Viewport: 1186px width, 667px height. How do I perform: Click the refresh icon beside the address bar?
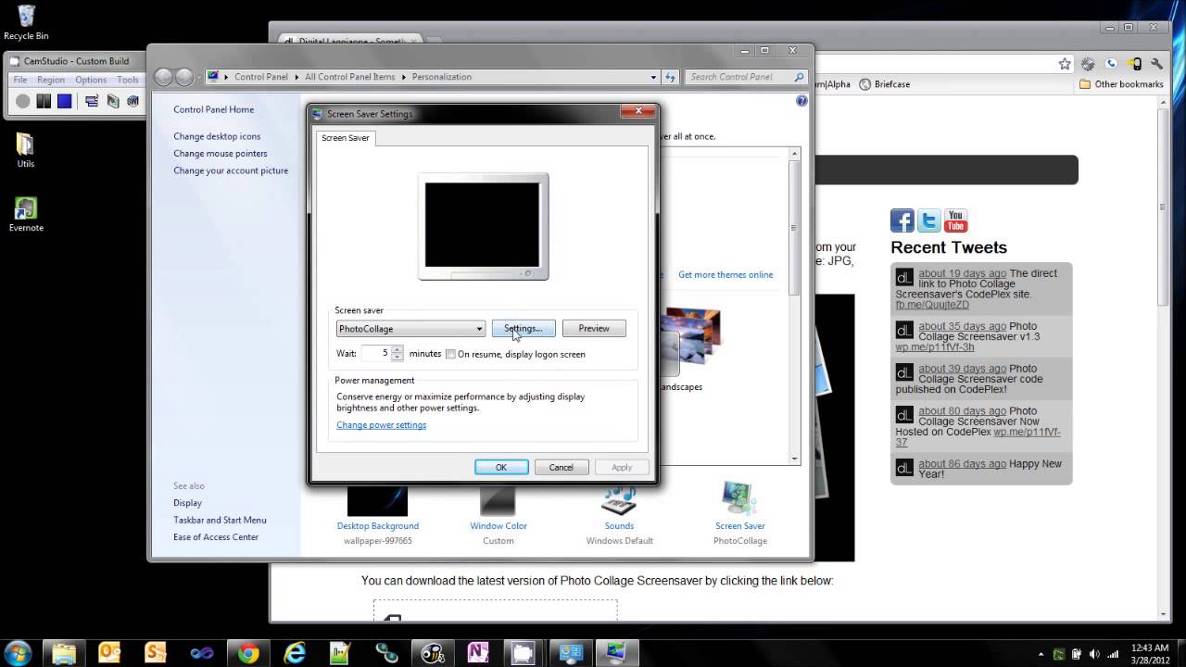pyautogui.click(x=670, y=77)
